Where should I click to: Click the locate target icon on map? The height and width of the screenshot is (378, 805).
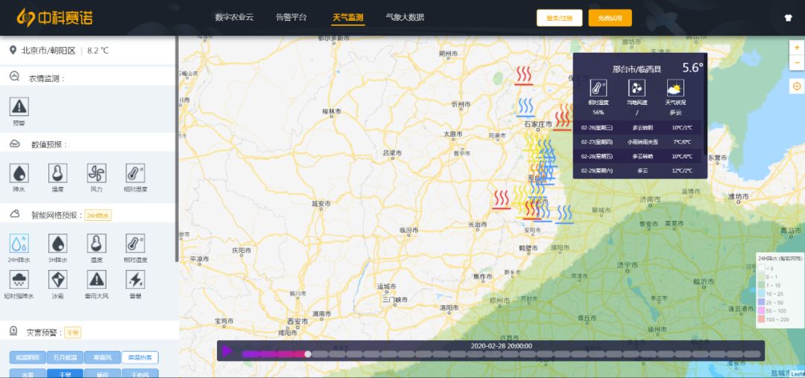pyautogui.click(x=797, y=86)
